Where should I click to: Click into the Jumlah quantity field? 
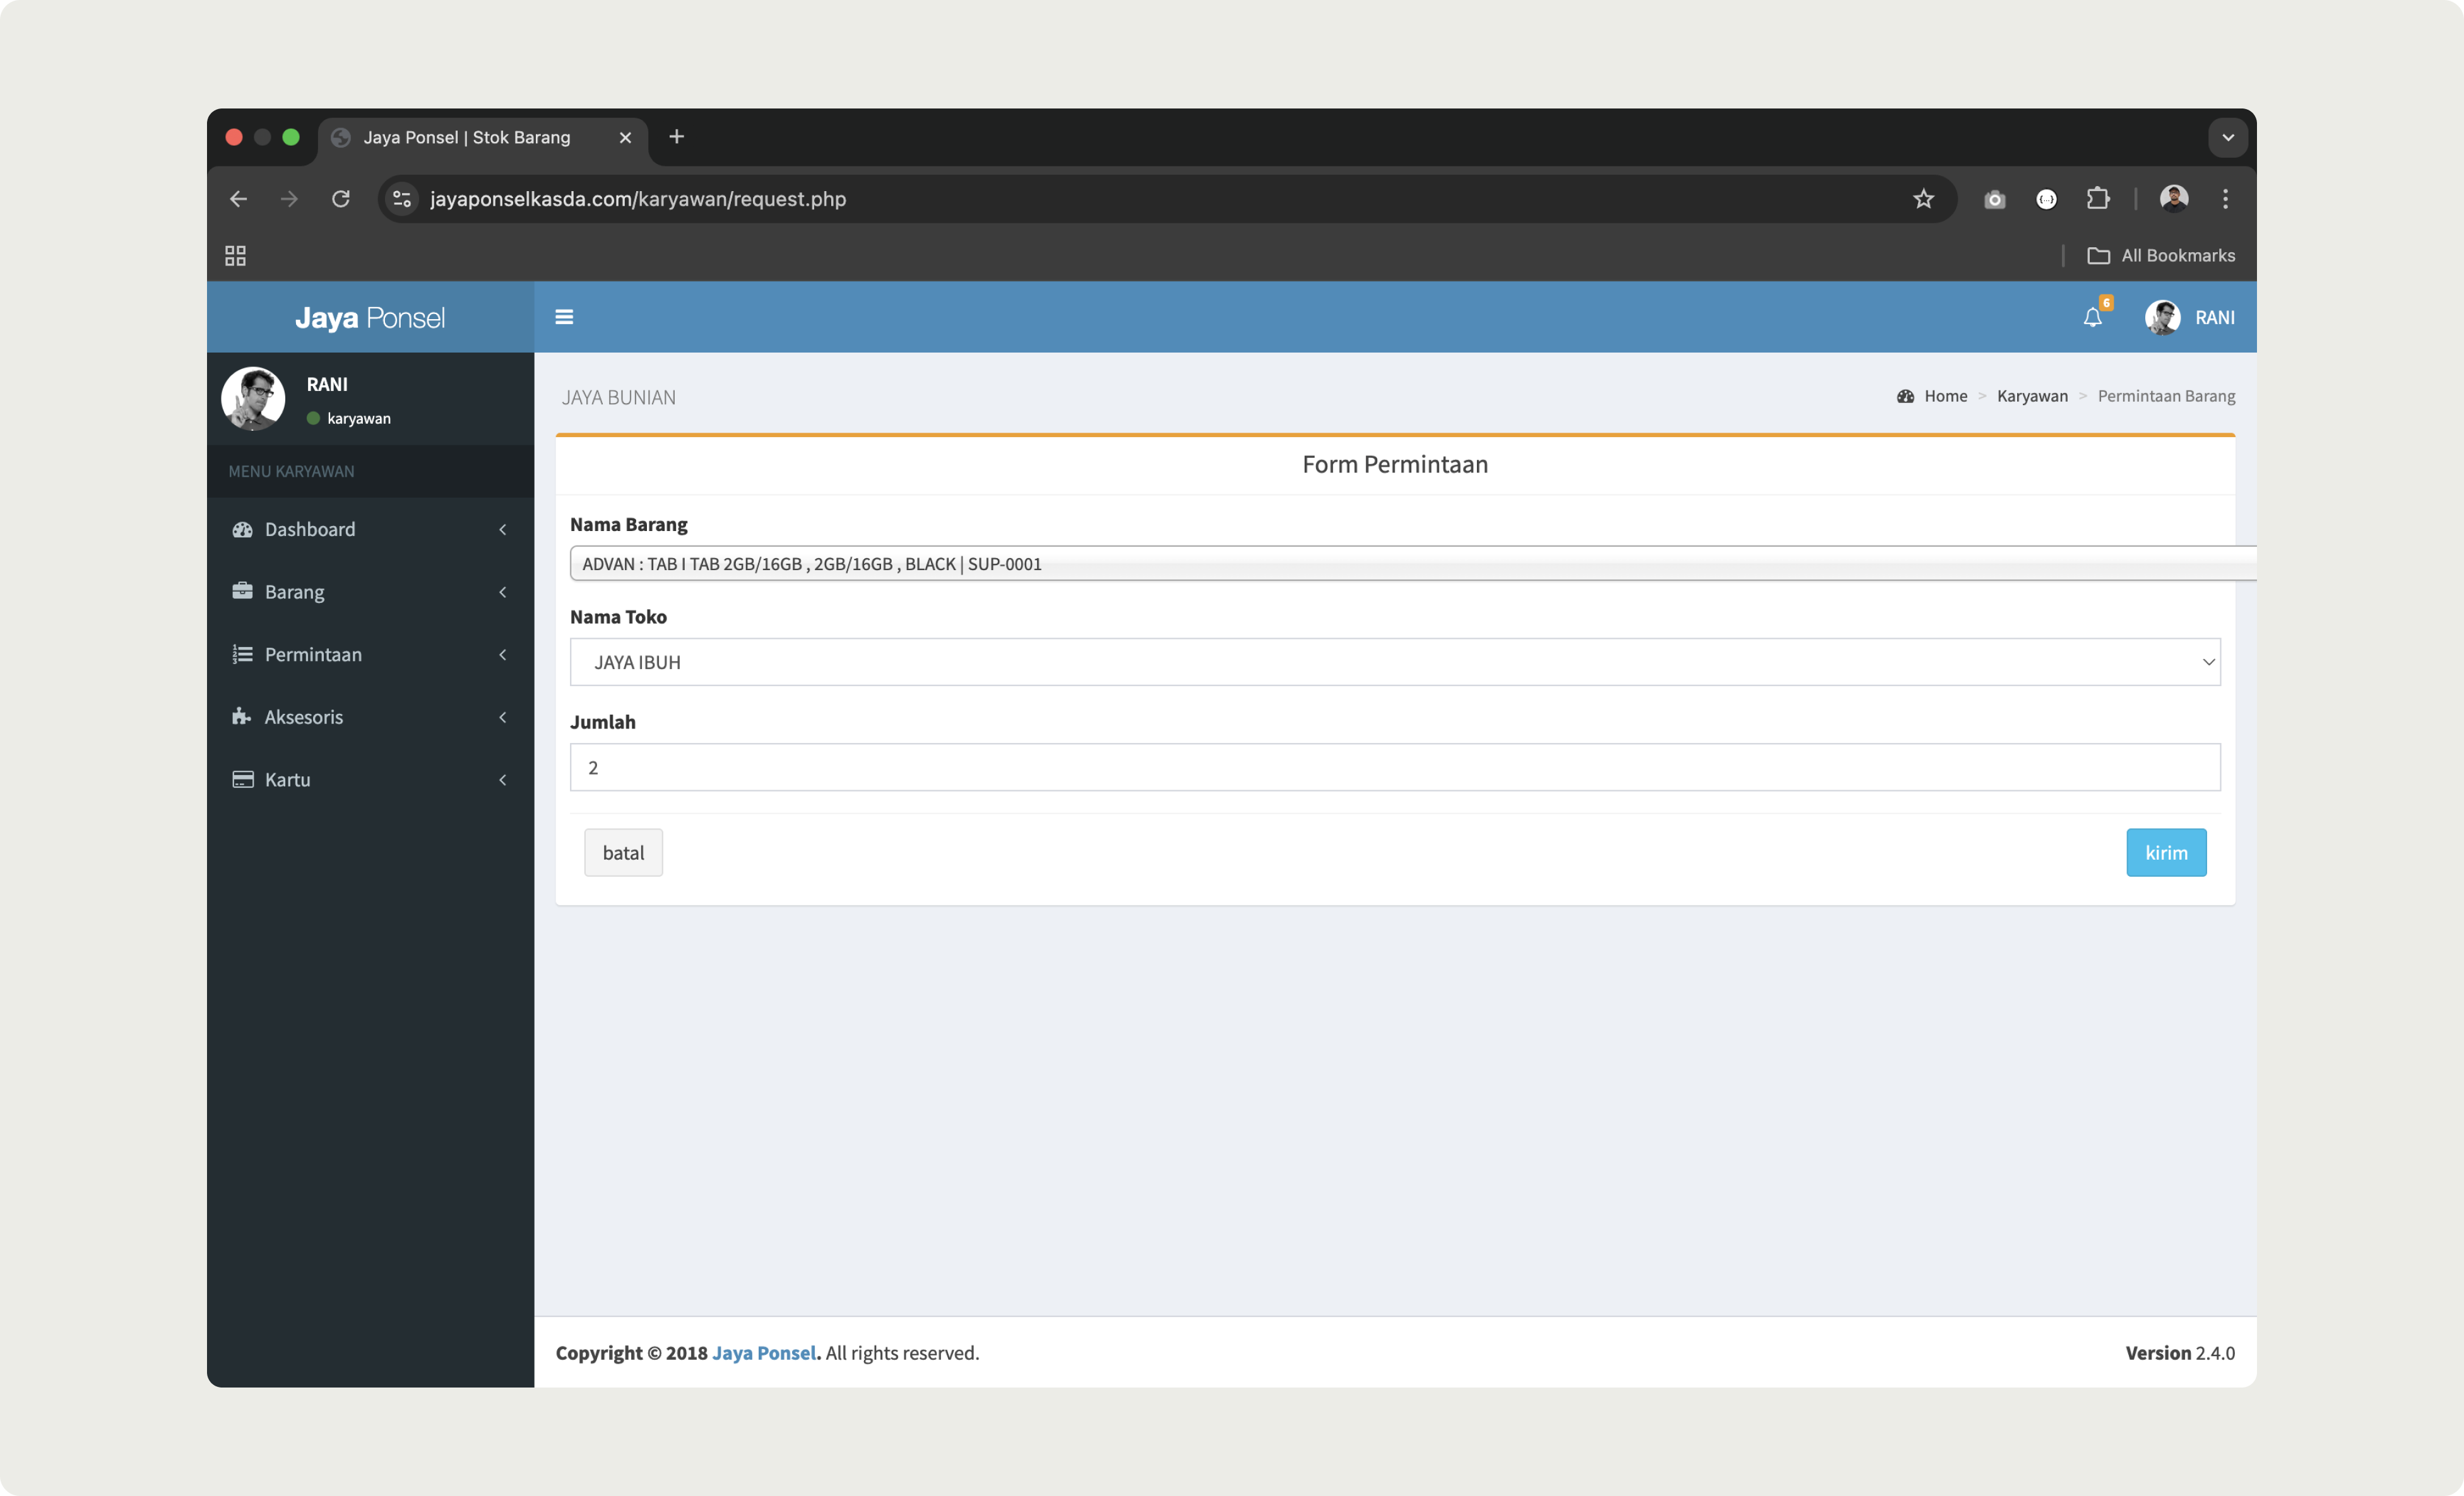[x=1394, y=768]
